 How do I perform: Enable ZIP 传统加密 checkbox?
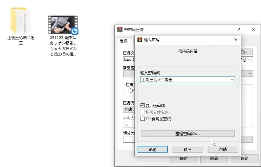coord(142,119)
